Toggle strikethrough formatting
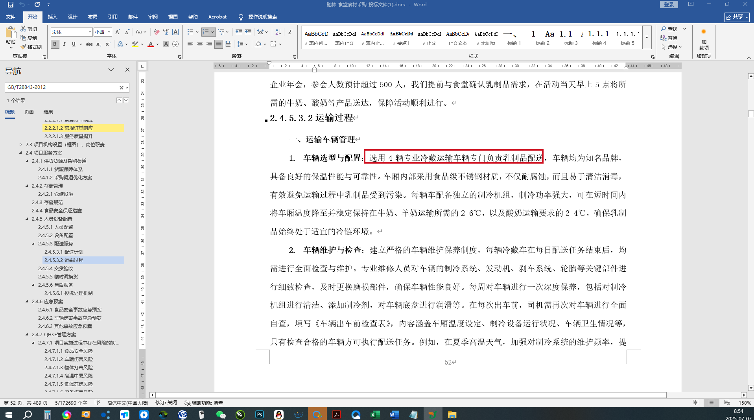The height and width of the screenshot is (420, 754). 89,44
